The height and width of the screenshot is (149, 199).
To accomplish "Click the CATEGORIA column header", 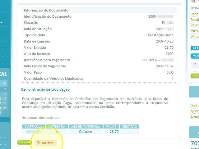I will click(57, 126).
